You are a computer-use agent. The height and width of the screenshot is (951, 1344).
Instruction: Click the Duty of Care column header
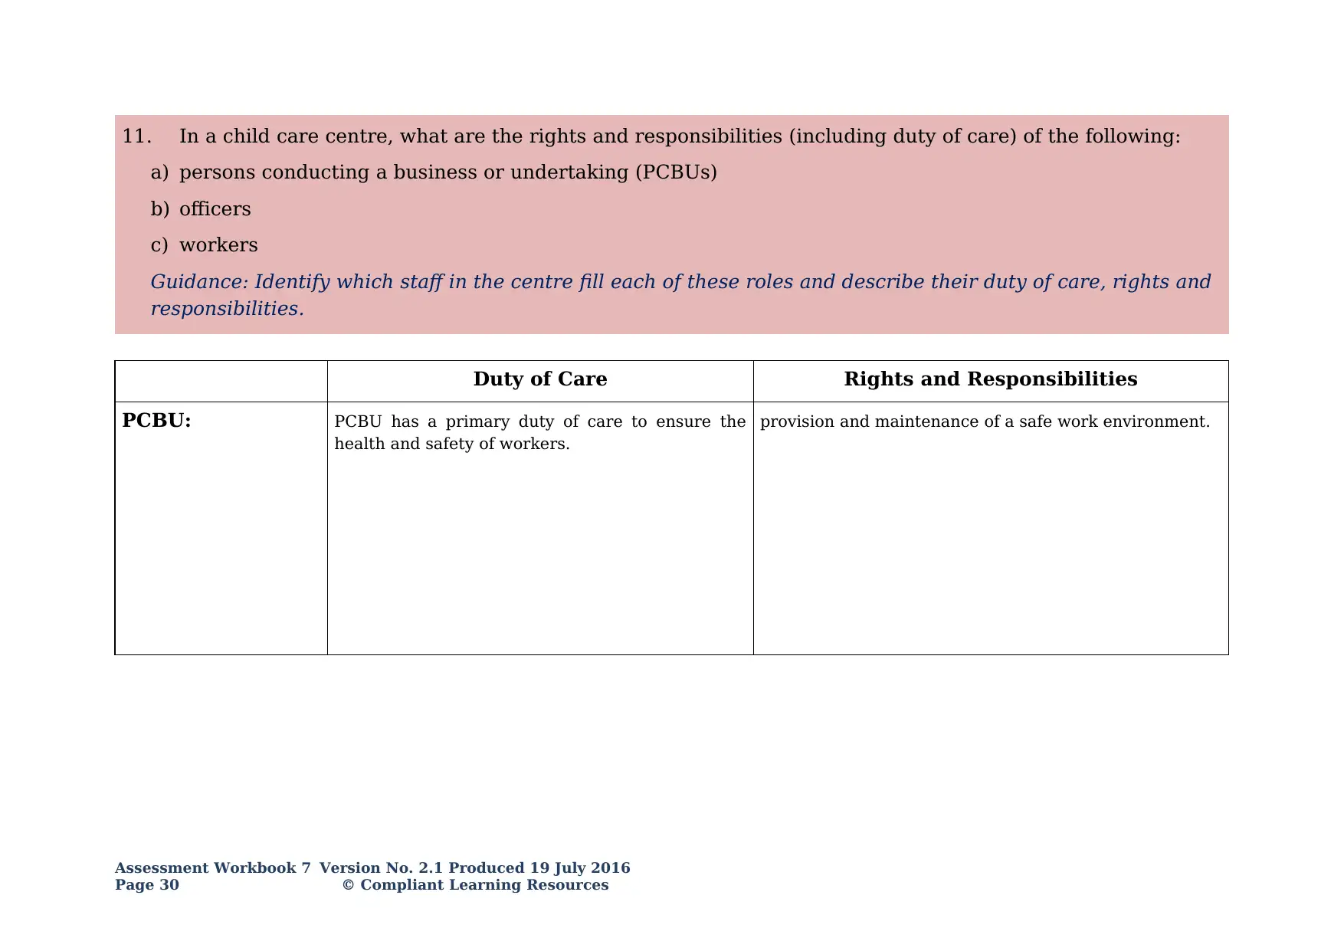[540, 379]
